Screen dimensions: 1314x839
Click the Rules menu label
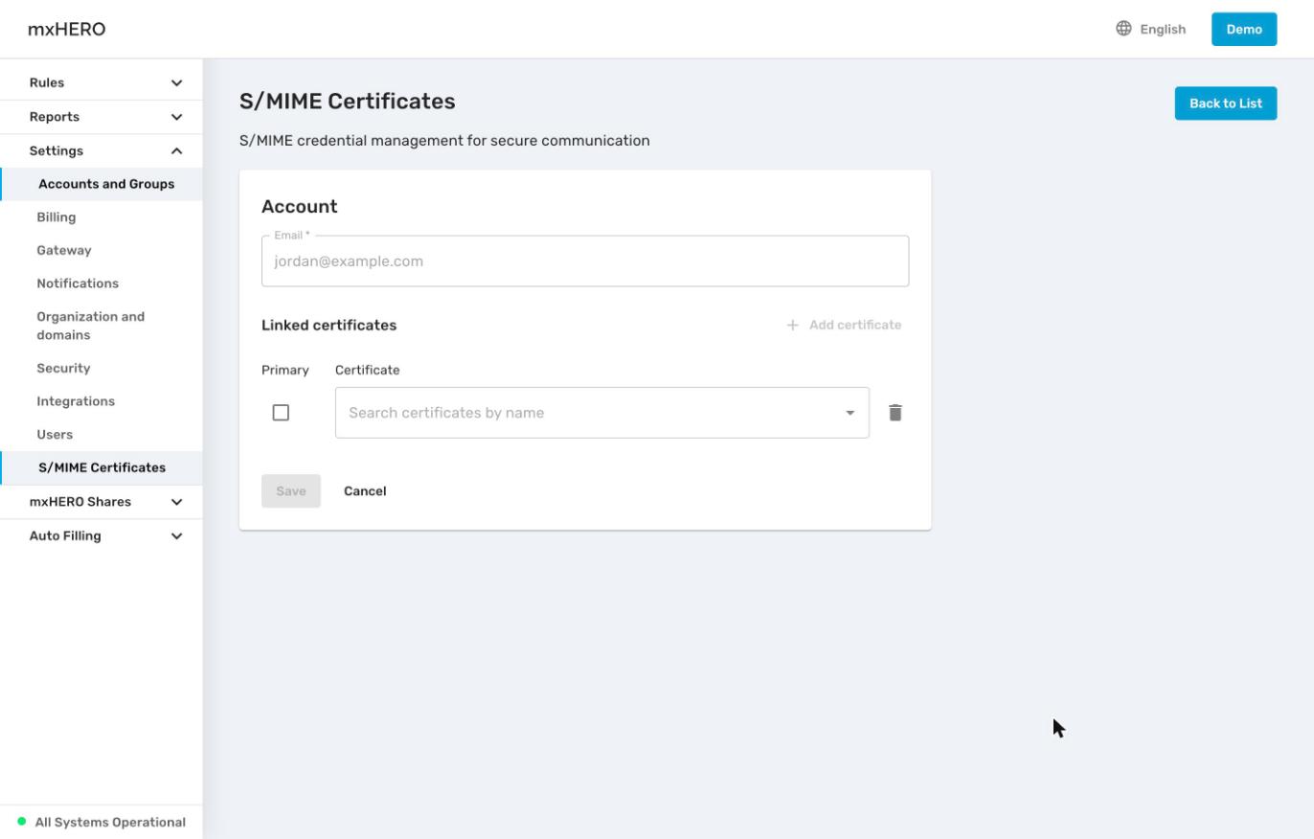pyautogui.click(x=47, y=83)
